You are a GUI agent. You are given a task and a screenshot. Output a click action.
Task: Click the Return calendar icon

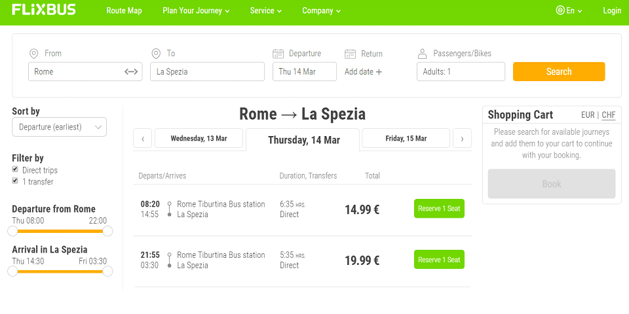pyautogui.click(x=350, y=54)
